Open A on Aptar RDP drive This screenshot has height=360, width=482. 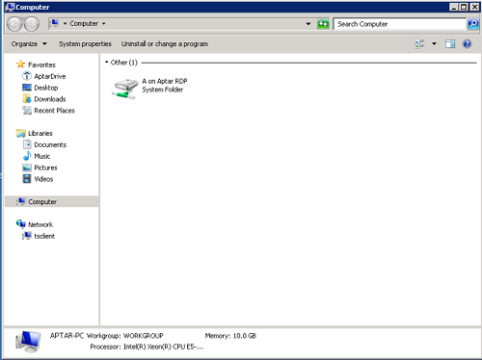[149, 88]
